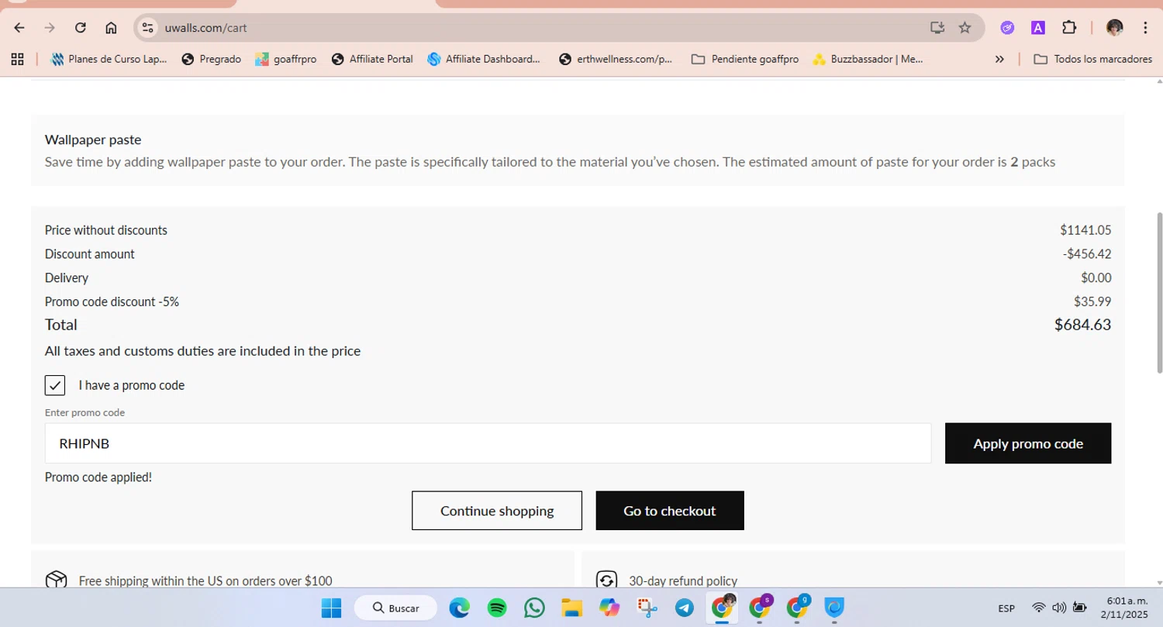The width and height of the screenshot is (1163, 627).
Task: Click the 'Promo code applied!' message
Action: [x=98, y=477]
